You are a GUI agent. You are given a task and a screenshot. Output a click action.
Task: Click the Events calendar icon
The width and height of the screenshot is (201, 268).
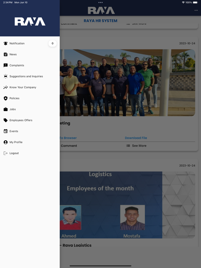tap(6, 131)
